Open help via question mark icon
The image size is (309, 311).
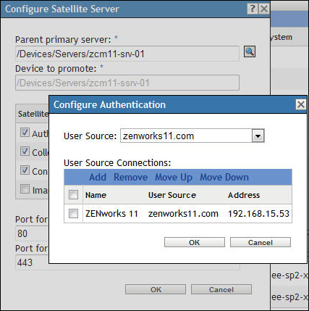tap(253, 9)
